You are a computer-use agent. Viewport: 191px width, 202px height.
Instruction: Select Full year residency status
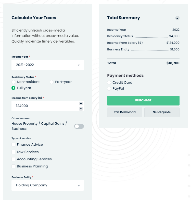click(x=14, y=88)
